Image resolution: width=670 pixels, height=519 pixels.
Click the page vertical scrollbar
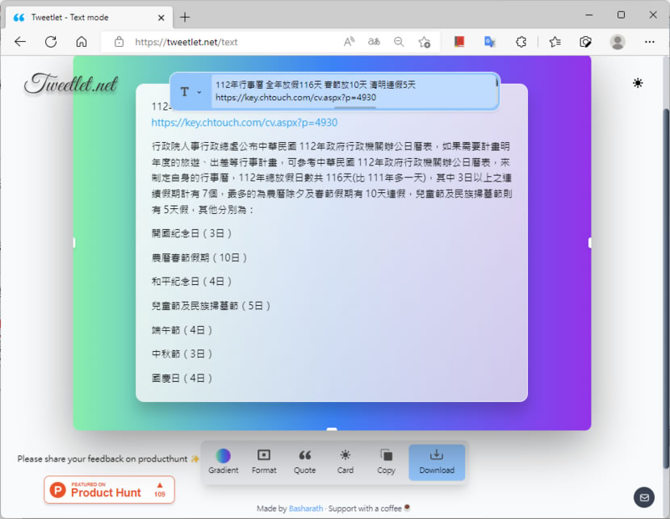(666, 288)
